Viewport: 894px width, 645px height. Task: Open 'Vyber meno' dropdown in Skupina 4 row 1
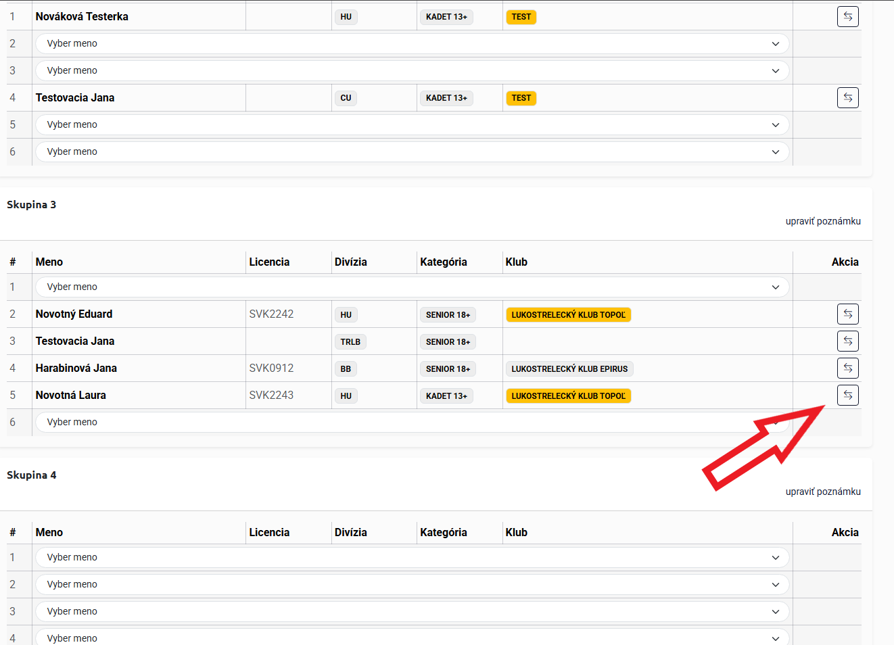coord(412,558)
